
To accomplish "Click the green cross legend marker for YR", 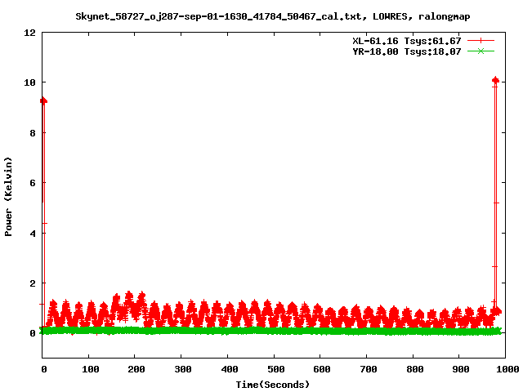I will click(481, 51).
